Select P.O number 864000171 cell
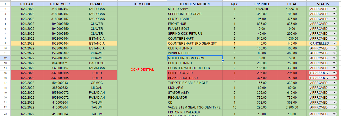Viewport: 341px width, 116px height. (60, 63)
